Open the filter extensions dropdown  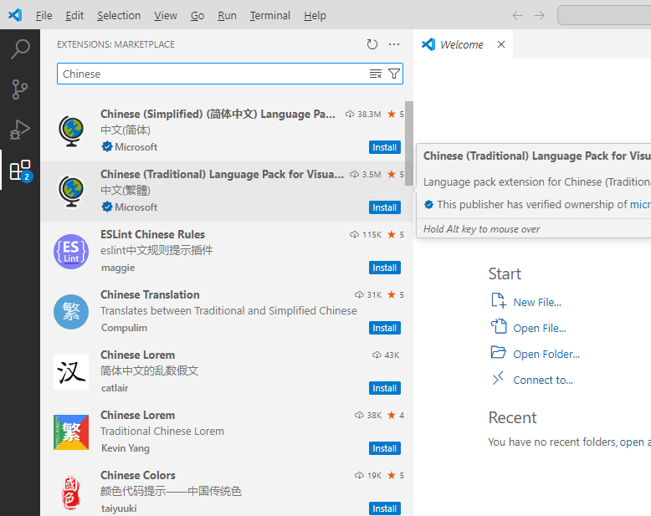393,74
